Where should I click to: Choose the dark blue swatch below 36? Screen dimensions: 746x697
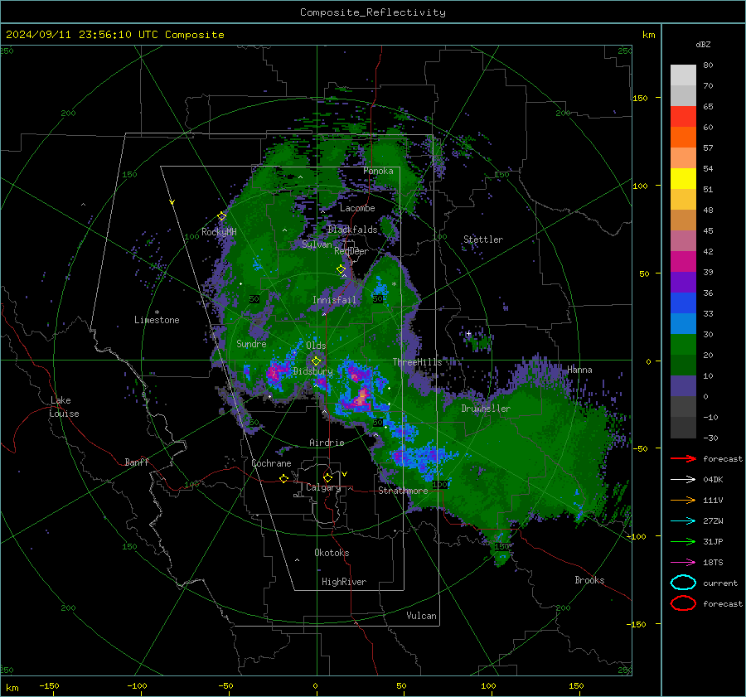click(683, 303)
